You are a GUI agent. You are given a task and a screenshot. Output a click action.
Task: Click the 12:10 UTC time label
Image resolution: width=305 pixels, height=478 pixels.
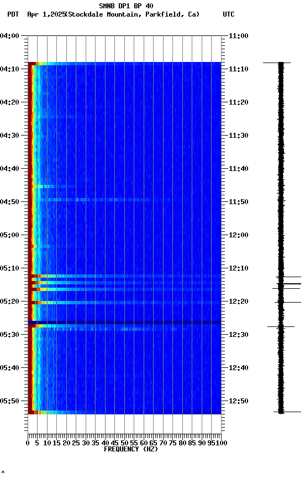click(239, 268)
